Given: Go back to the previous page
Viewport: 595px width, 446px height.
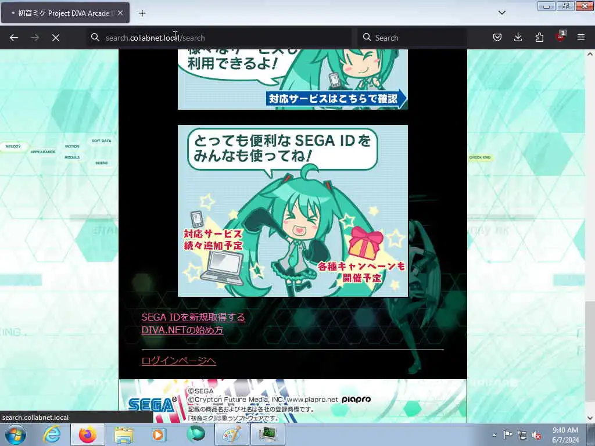Looking at the screenshot, I should [x=14, y=38].
